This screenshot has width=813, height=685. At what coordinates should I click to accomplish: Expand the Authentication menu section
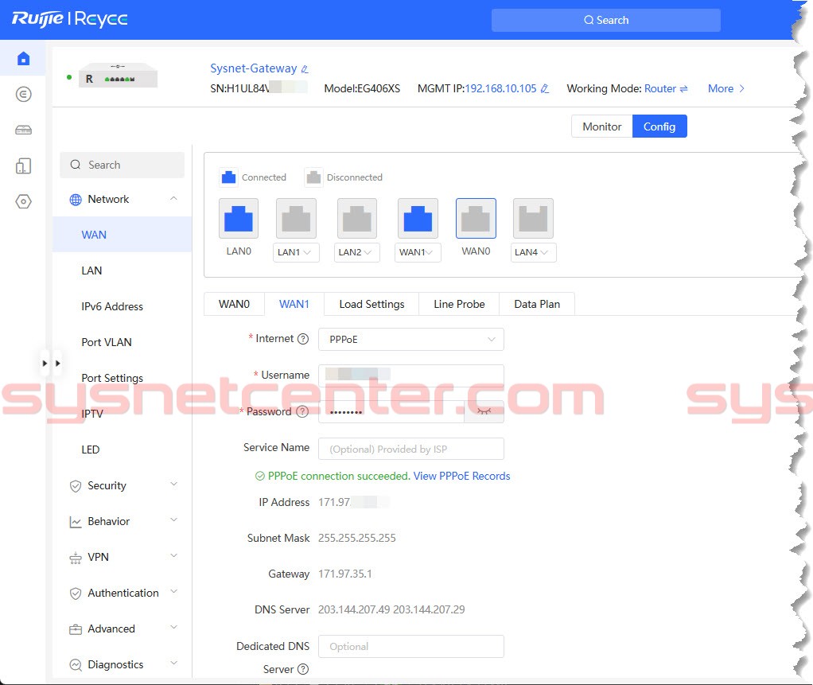click(x=123, y=593)
